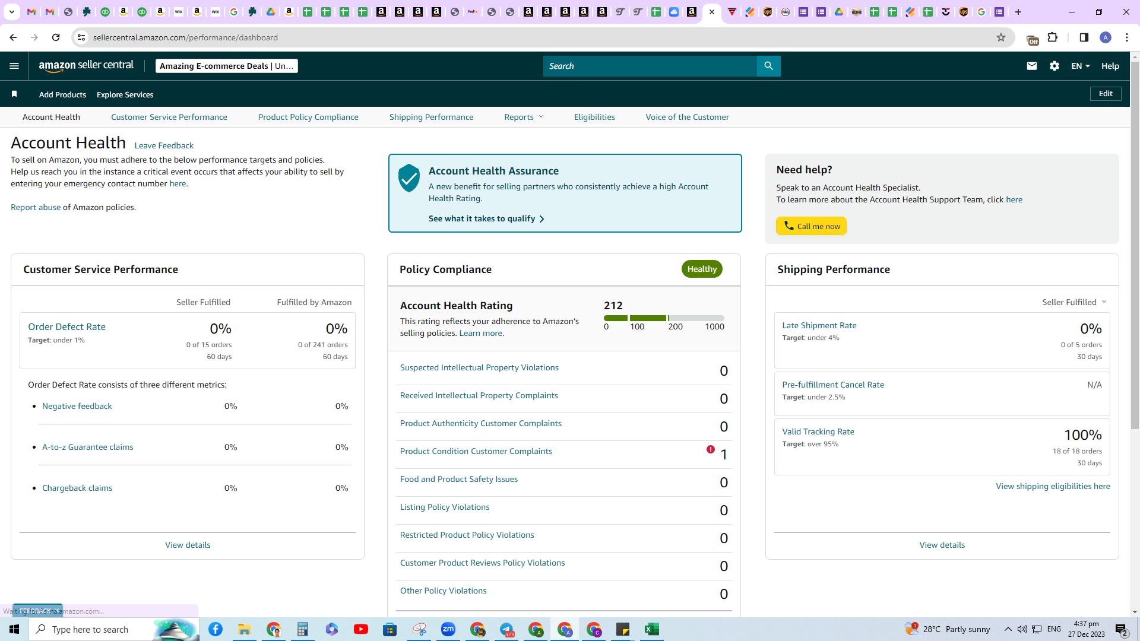Open the Windows notification center icon
This screenshot has height=641, width=1140.
pos(1122,629)
